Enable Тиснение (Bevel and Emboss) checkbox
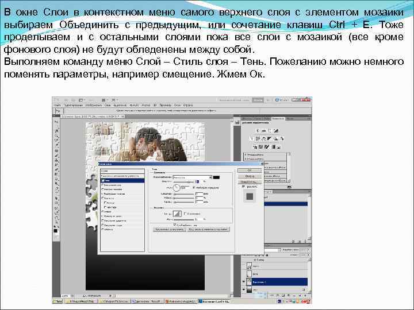414x310 pixels. [x=103, y=198]
